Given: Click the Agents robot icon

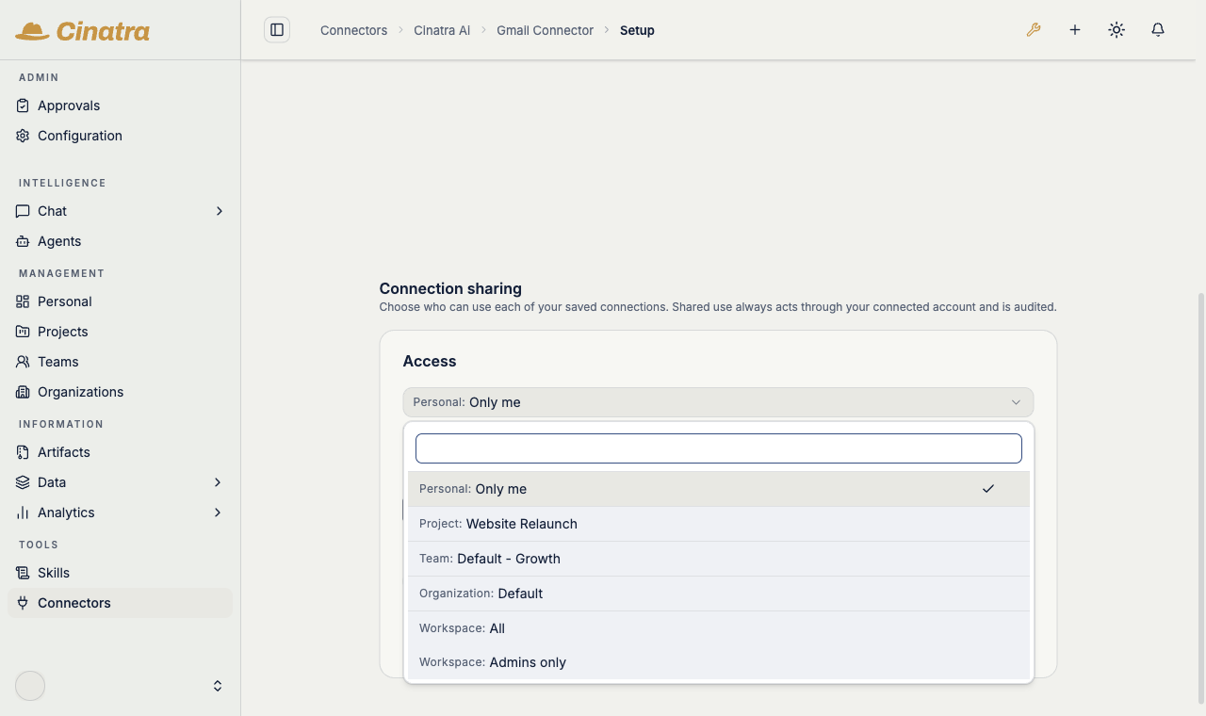Looking at the screenshot, I should click(x=23, y=241).
